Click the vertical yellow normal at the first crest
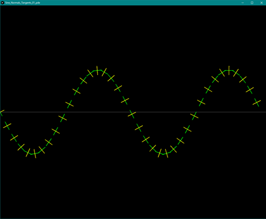The image size is (266, 219). click(97, 70)
